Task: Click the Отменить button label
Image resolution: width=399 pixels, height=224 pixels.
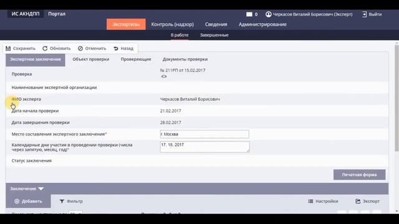Action: tap(95, 49)
